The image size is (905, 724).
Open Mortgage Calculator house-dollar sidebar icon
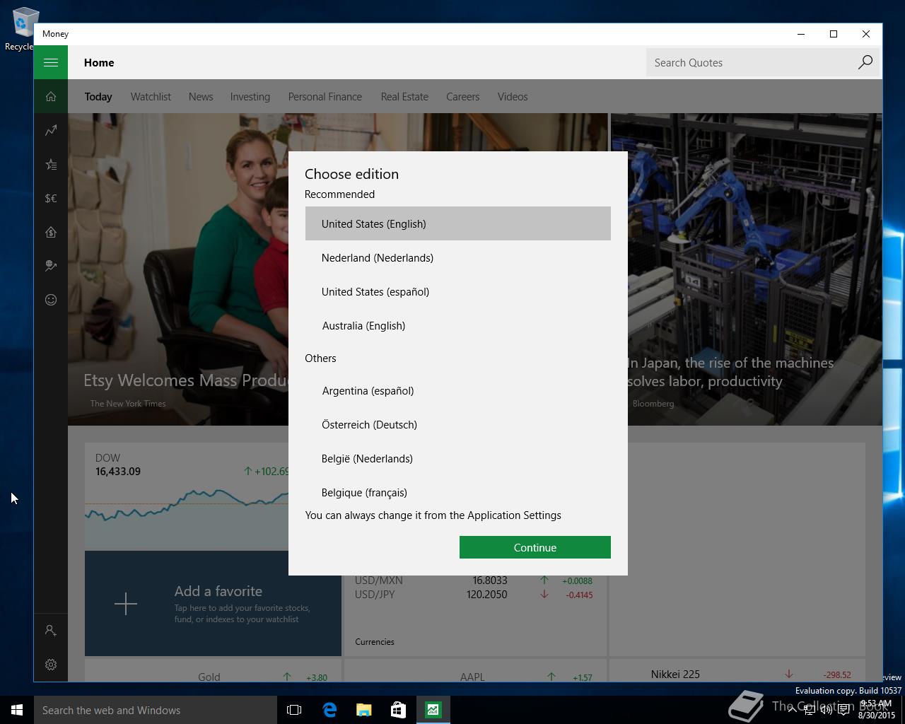pyautogui.click(x=51, y=232)
